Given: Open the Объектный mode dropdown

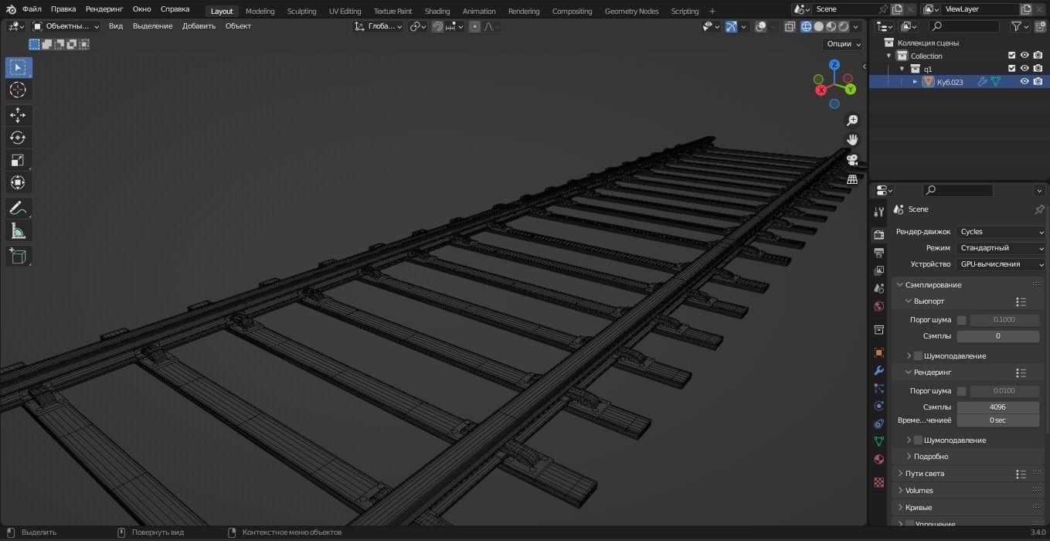Looking at the screenshot, I should pyautogui.click(x=66, y=26).
